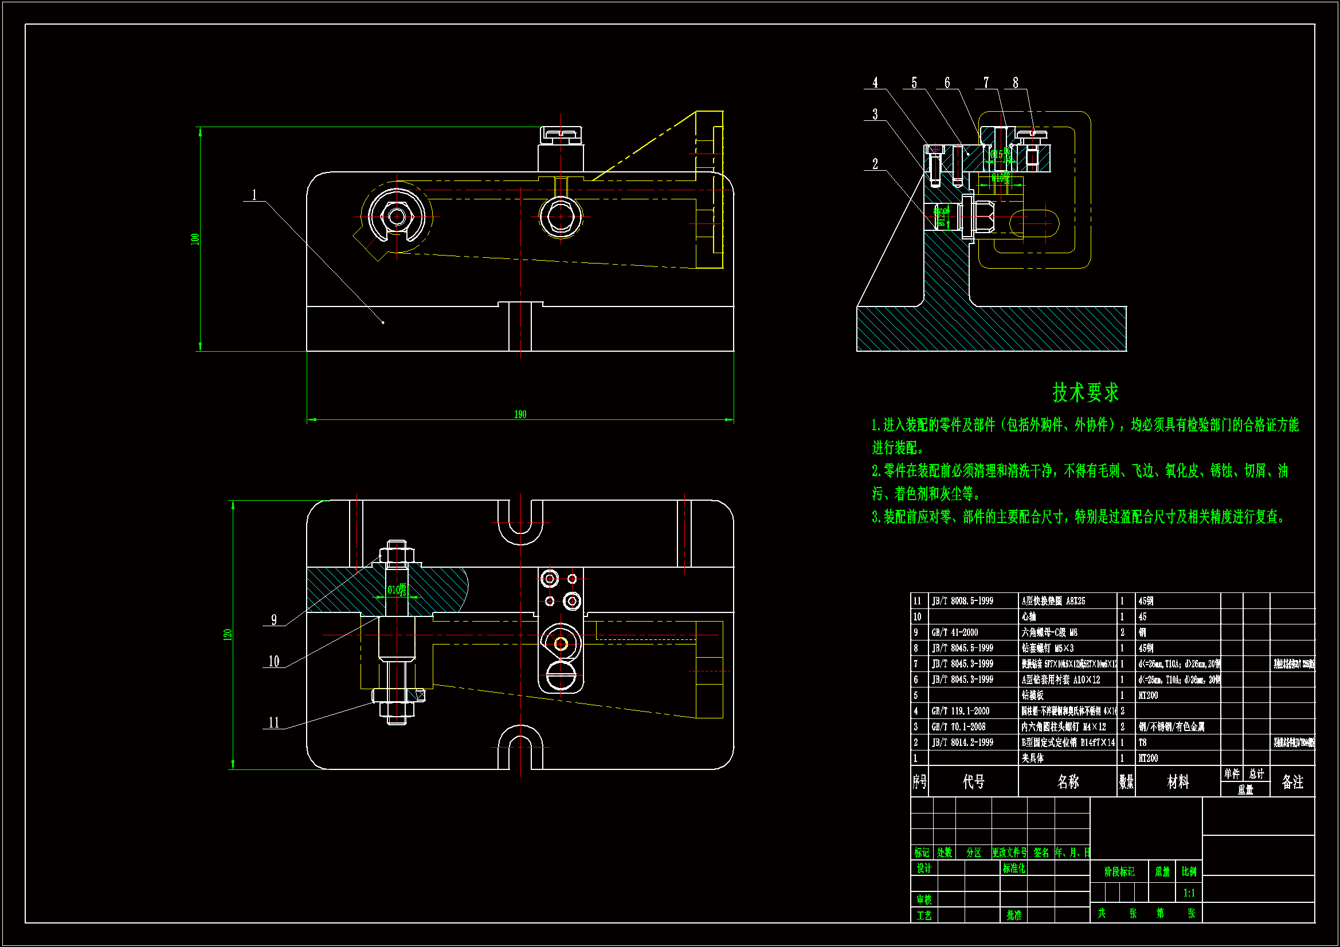The height and width of the screenshot is (947, 1340).
Task: Click the 设计 label in title block
Action: (x=924, y=867)
